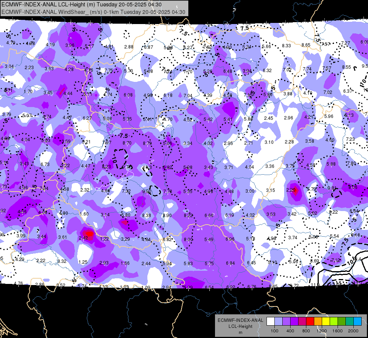The image size is (368, 338).
Task: Click the wind shear value "7.12"
Action: pyautogui.click(x=336, y=260)
